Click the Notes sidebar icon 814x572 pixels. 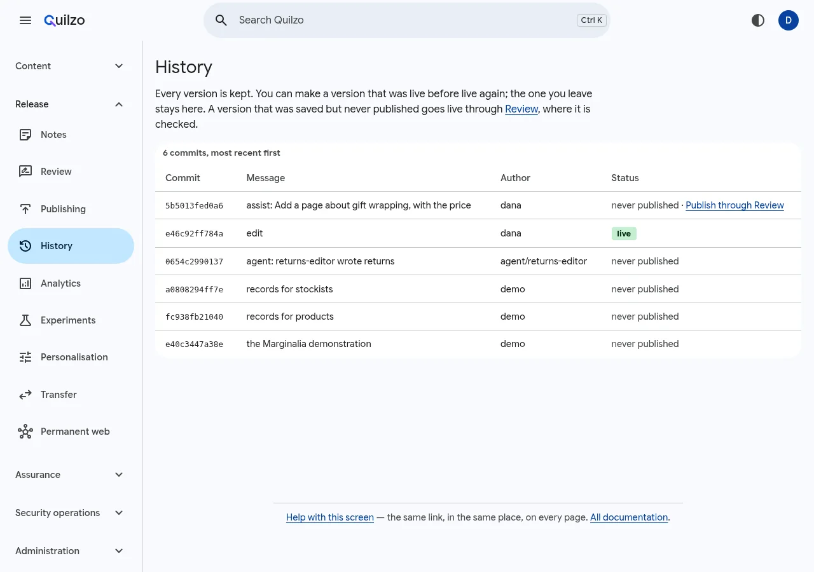click(x=25, y=135)
